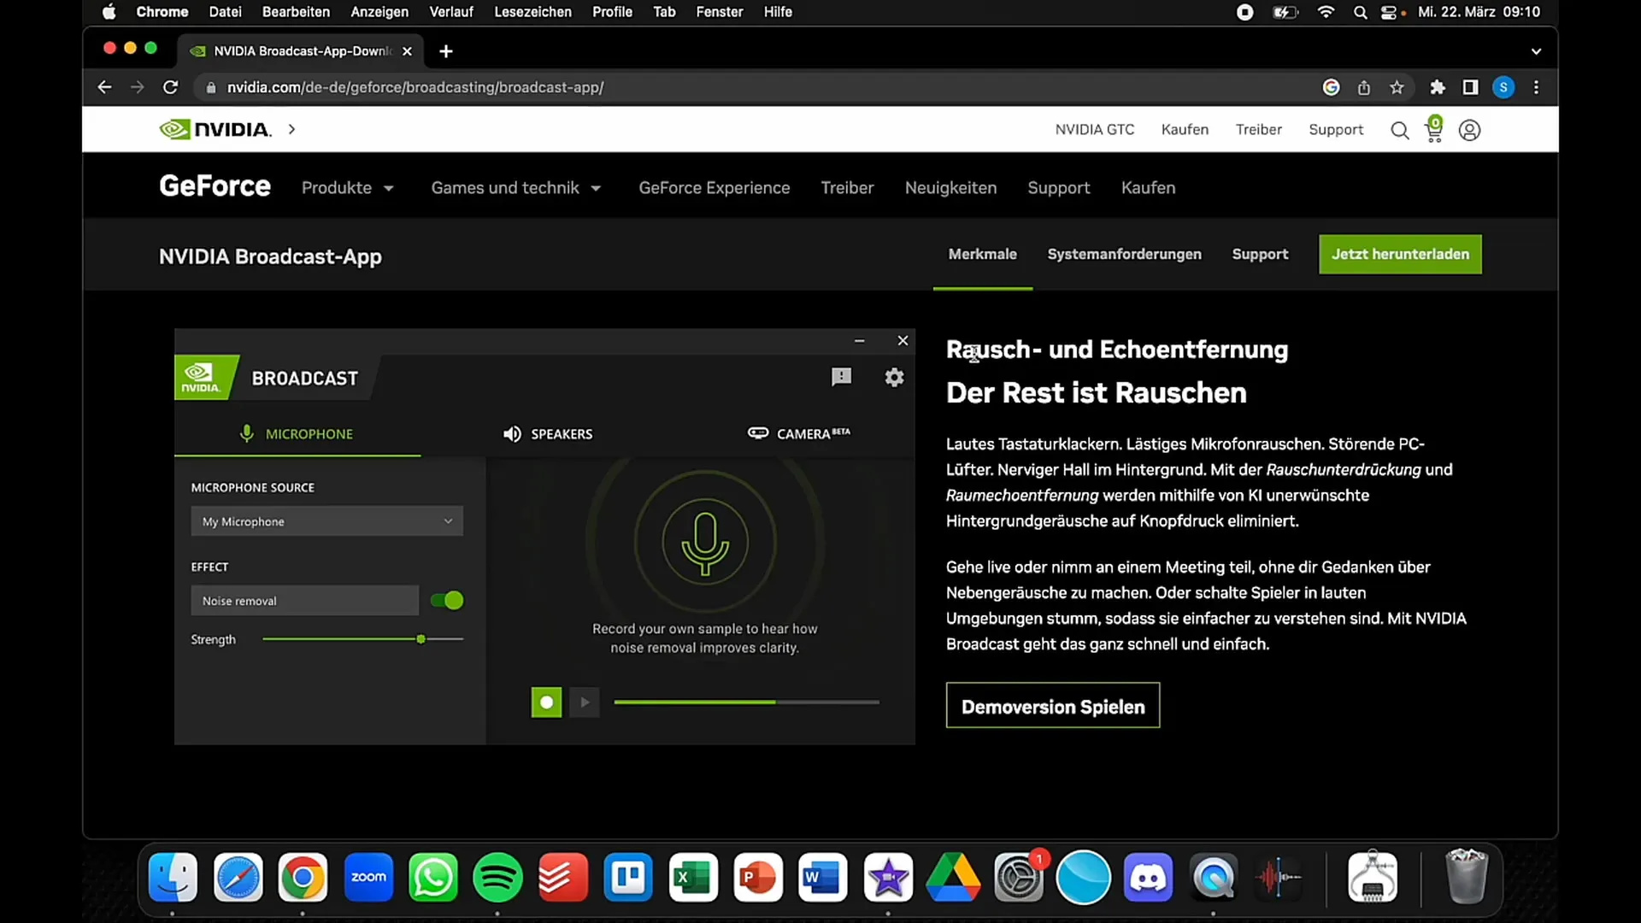Screen dimensions: 1641x923
Task: Enable the noise removal effect on/off
Action: point(448,600)
